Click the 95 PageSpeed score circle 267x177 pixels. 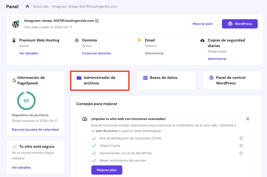point(26,101)
